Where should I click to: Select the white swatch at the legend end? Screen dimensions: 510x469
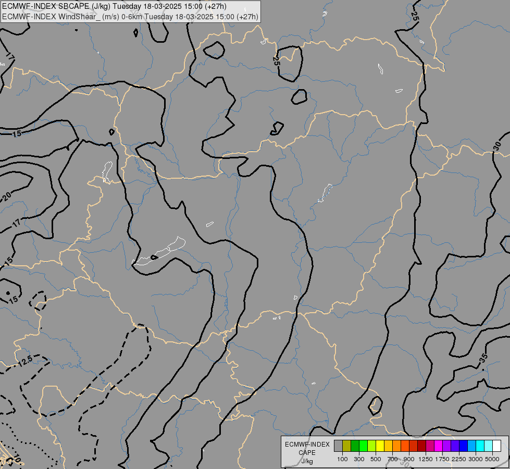(x=496, y=446)
